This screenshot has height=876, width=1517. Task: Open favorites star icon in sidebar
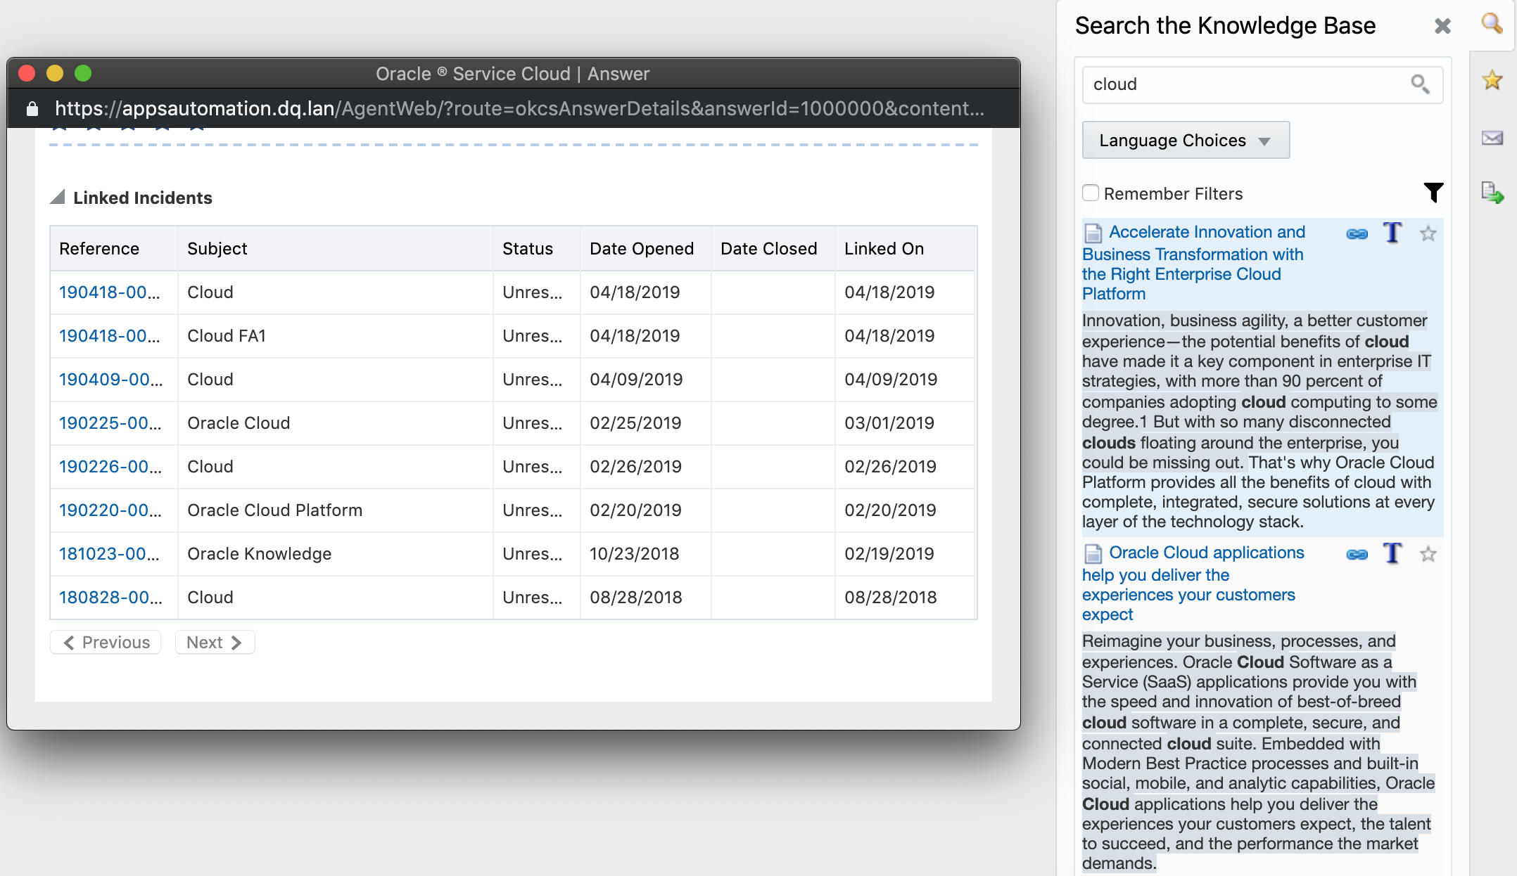point(1492,80)
